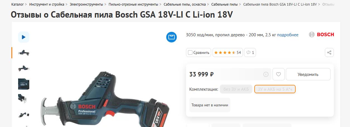
Task: Click the blue package icon on the image
Action: tap(172, 37)
